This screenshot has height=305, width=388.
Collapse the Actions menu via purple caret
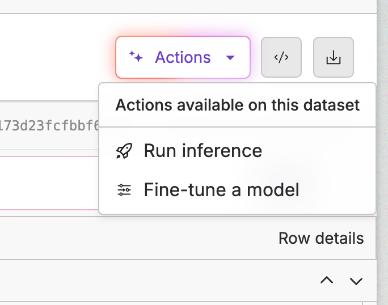coord(230,57)
